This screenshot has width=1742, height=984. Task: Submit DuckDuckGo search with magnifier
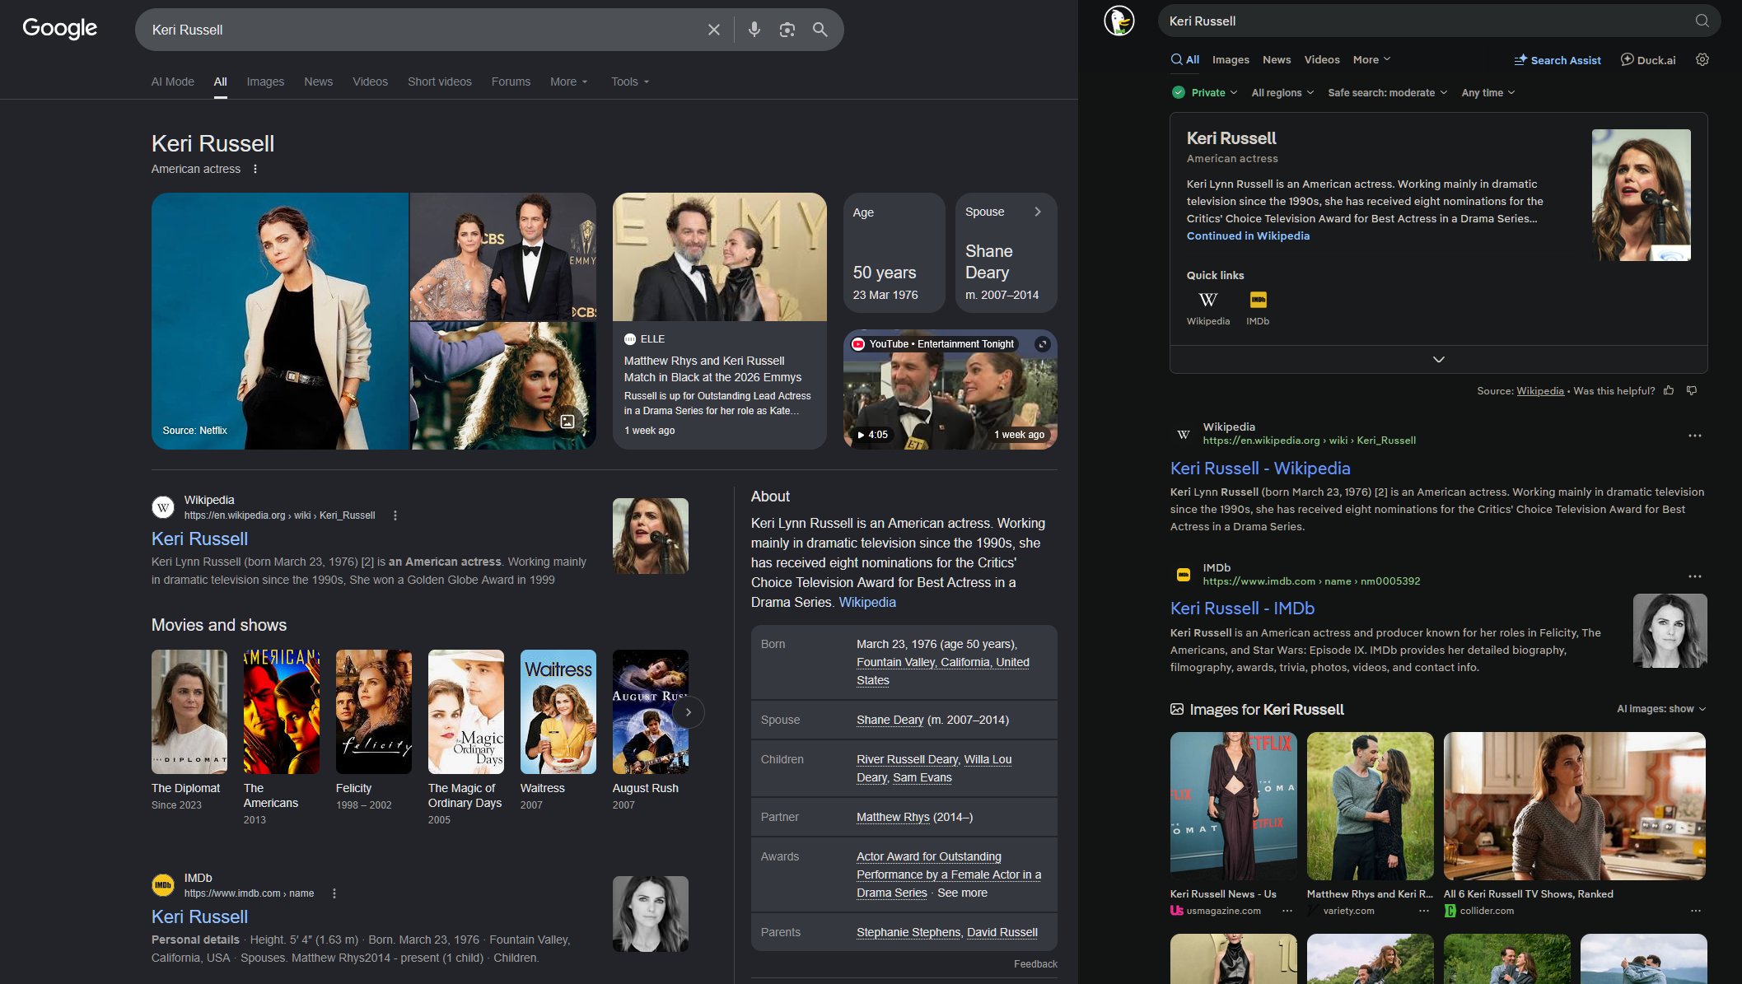point(1702,21)
